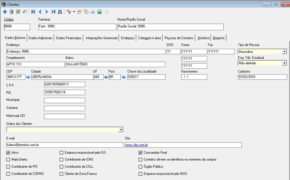Expand the Enq. Trib. Estadual dropdown

(284, 63)
